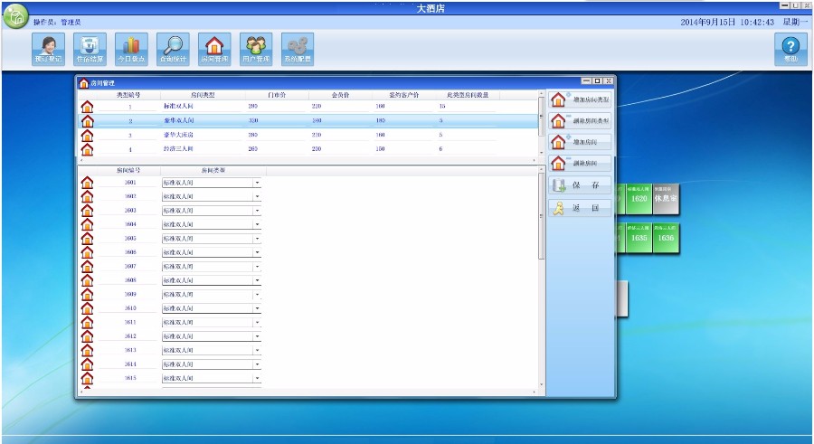
Task: Open 今日盘点 daily inventory chart icon
Action: (131, 49)
